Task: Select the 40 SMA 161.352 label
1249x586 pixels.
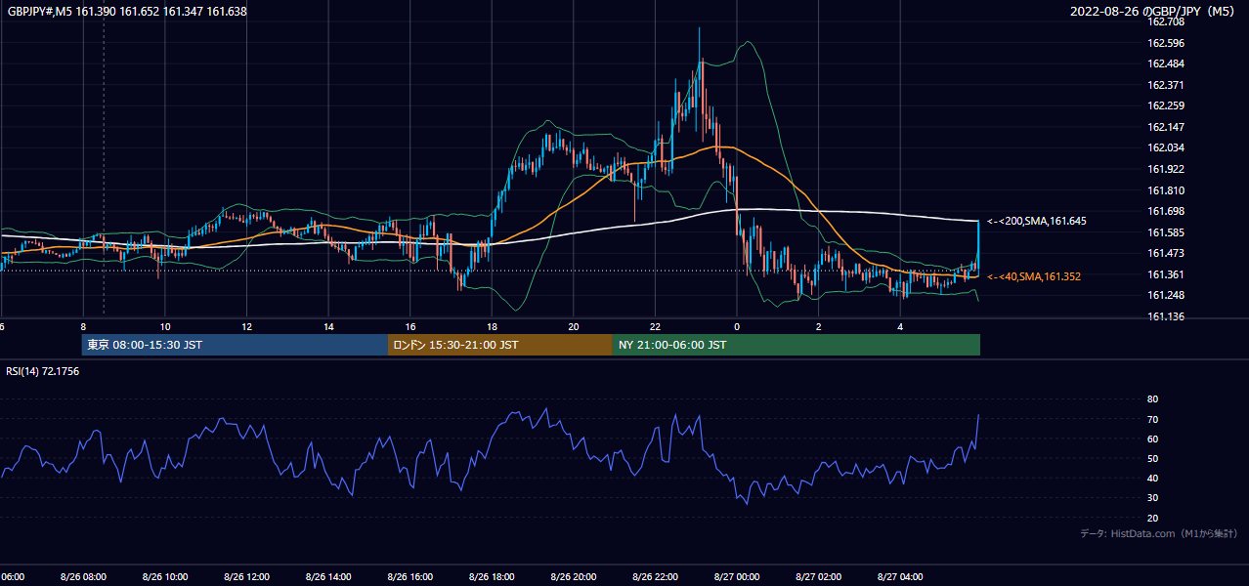Action: point(1034,276)
